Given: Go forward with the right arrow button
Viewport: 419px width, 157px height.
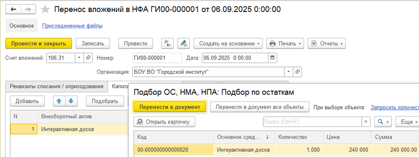Looking at the screenshot, I should 28,9.
